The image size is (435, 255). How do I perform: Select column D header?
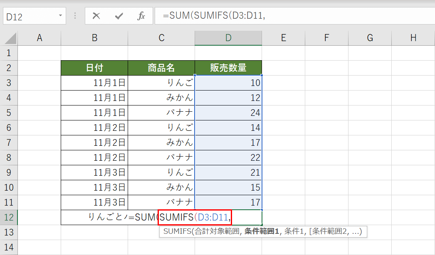[228, 38]
